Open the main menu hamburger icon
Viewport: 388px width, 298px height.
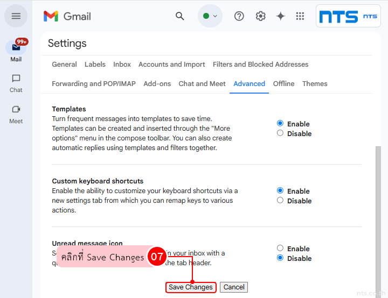(x=16, y=16)
